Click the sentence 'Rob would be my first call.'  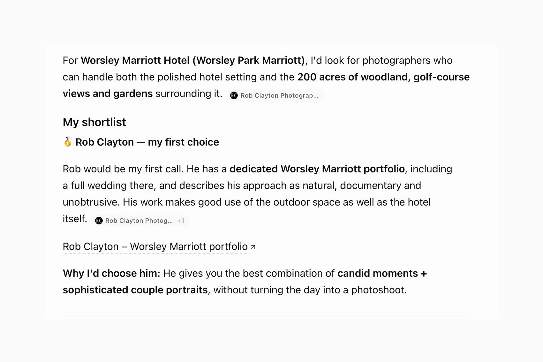tap(123, 169)
